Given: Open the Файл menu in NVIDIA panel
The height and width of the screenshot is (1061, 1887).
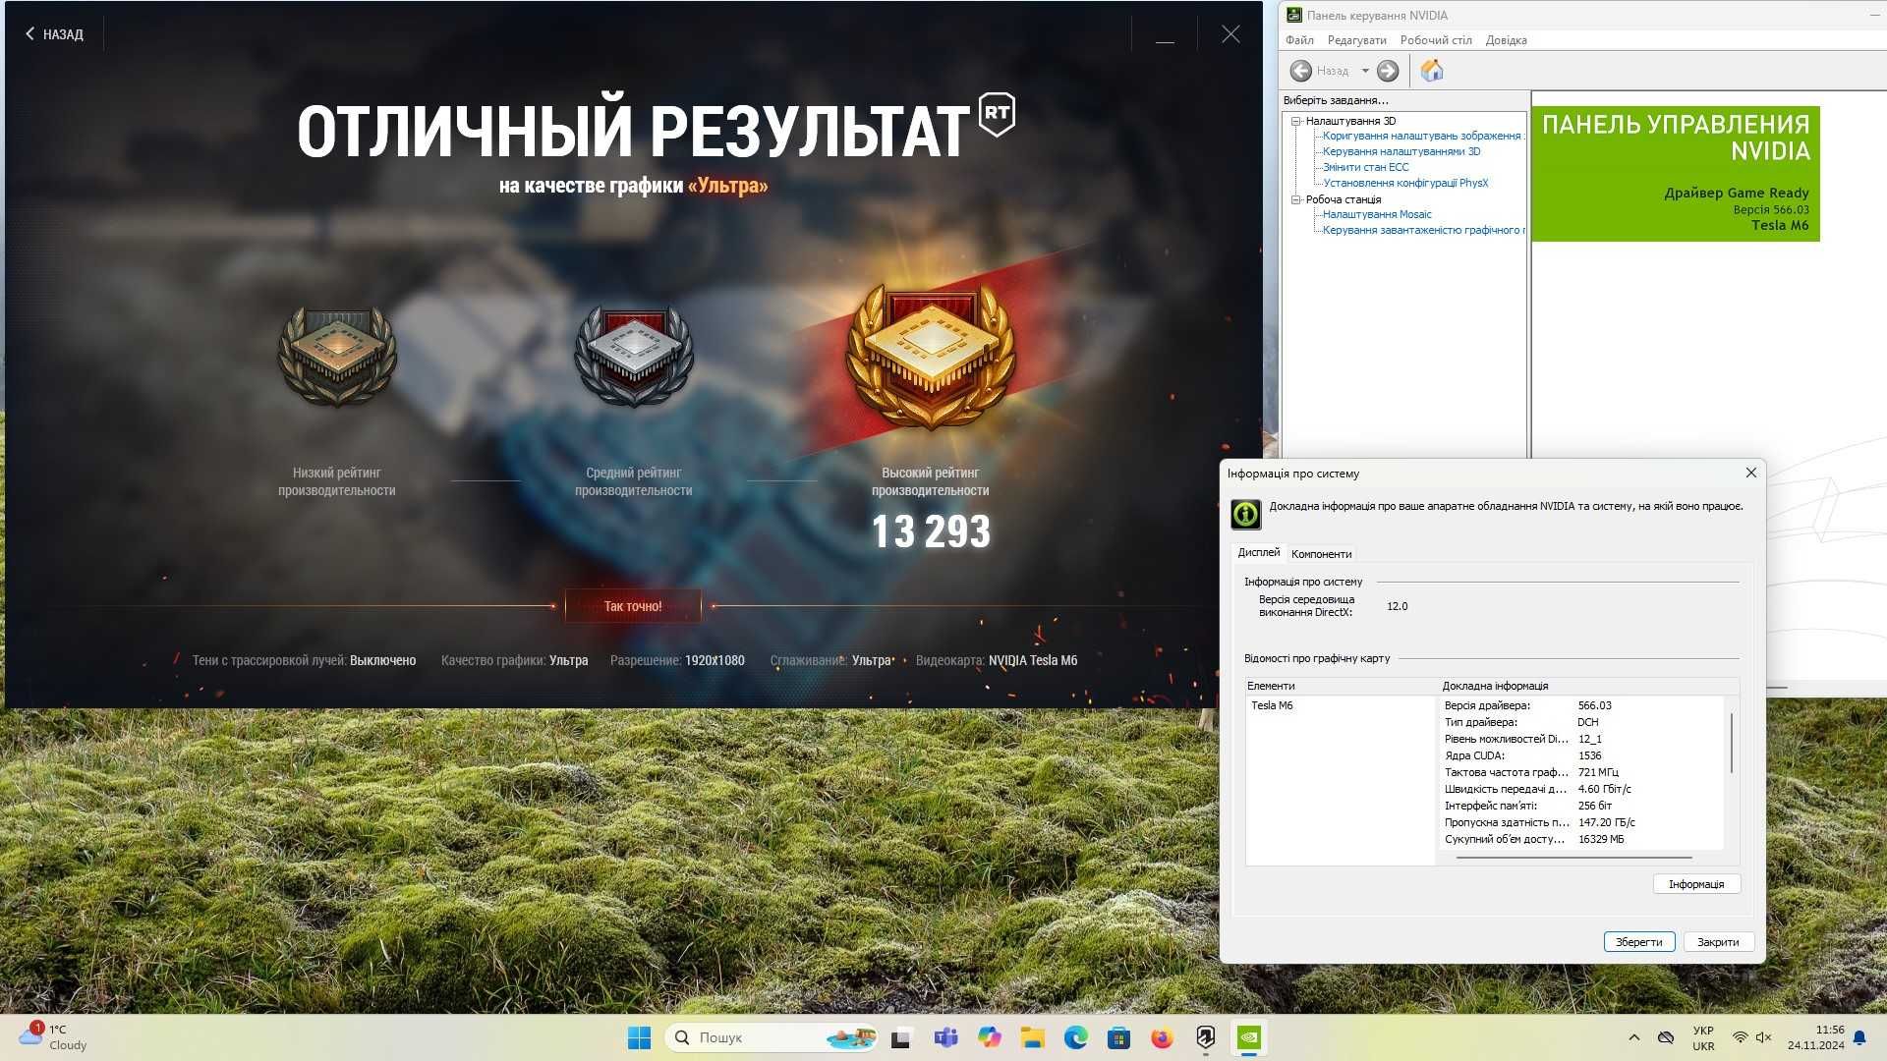Looking at the screenshot, I should 1299,40.
